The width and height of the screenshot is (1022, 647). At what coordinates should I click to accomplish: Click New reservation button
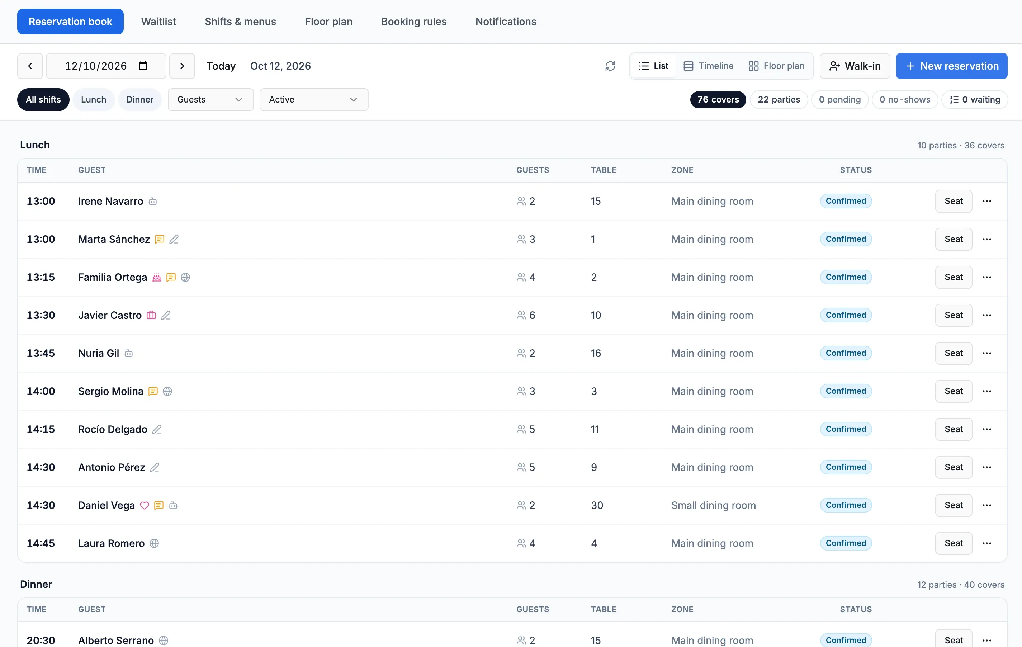952,66
